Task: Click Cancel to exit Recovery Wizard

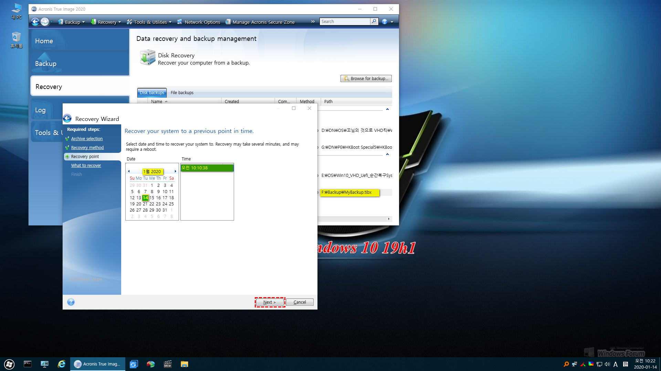Action: click(299, 302)
